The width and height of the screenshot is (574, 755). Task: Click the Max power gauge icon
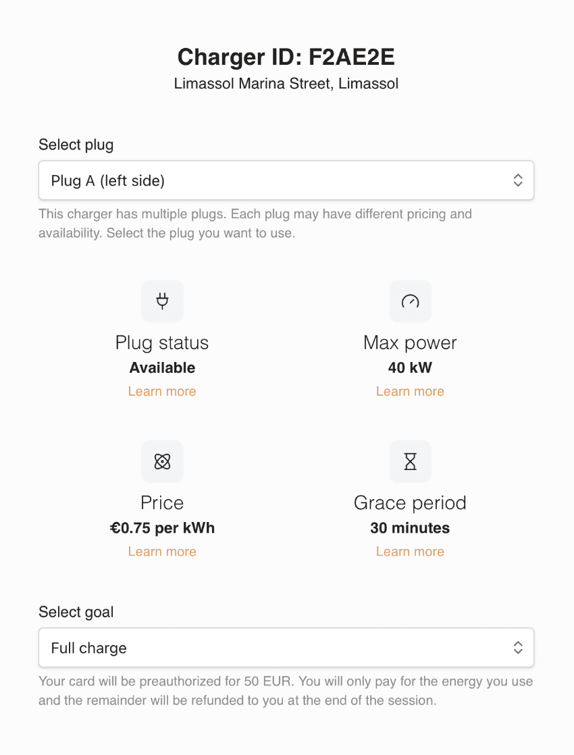point(410,301)
